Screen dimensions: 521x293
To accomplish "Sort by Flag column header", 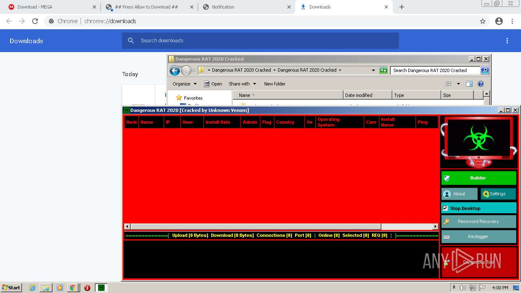I will [x=267, y=122].
